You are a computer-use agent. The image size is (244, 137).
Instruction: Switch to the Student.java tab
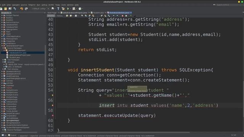coord(98,13)
